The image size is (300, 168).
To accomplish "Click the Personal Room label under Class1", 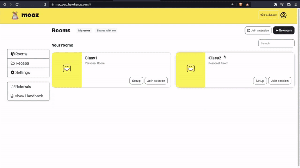I will coord(95,63).
